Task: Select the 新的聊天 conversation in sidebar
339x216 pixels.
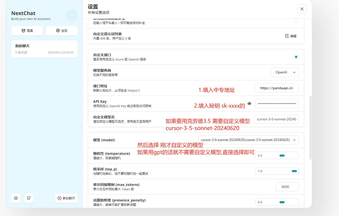Action: 44,49
